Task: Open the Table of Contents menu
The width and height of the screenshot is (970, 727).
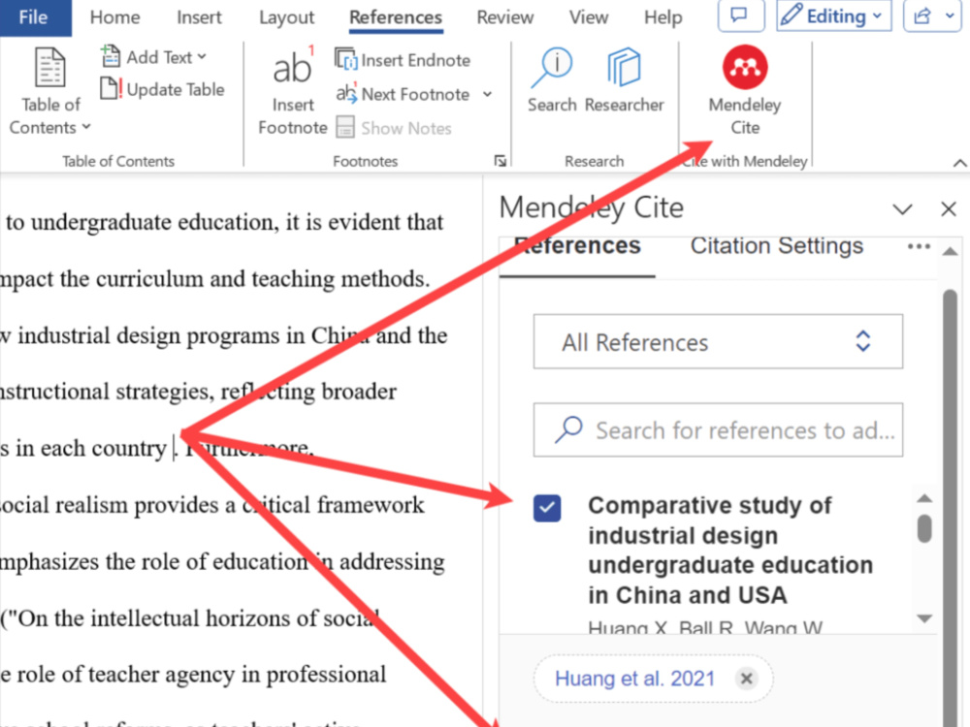Action: click(x=50, y=91)
